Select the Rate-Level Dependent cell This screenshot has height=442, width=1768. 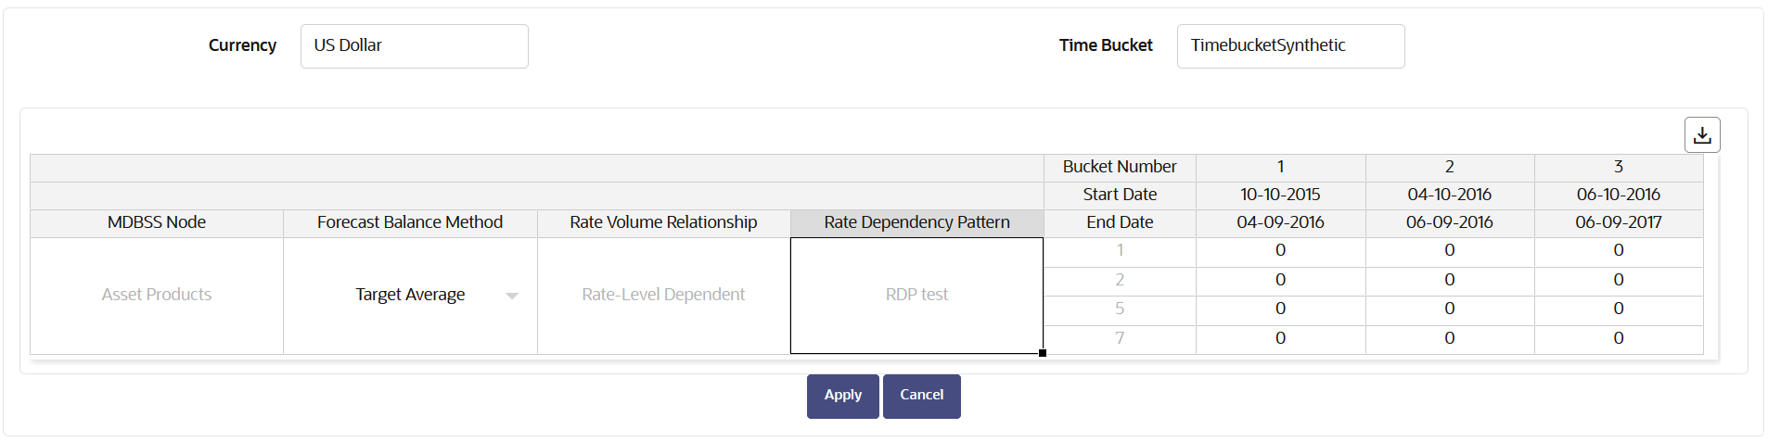click(x=663, y=295)
